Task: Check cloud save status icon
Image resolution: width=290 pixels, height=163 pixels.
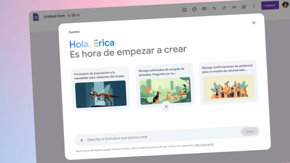Action: click(x=78, y=15)
